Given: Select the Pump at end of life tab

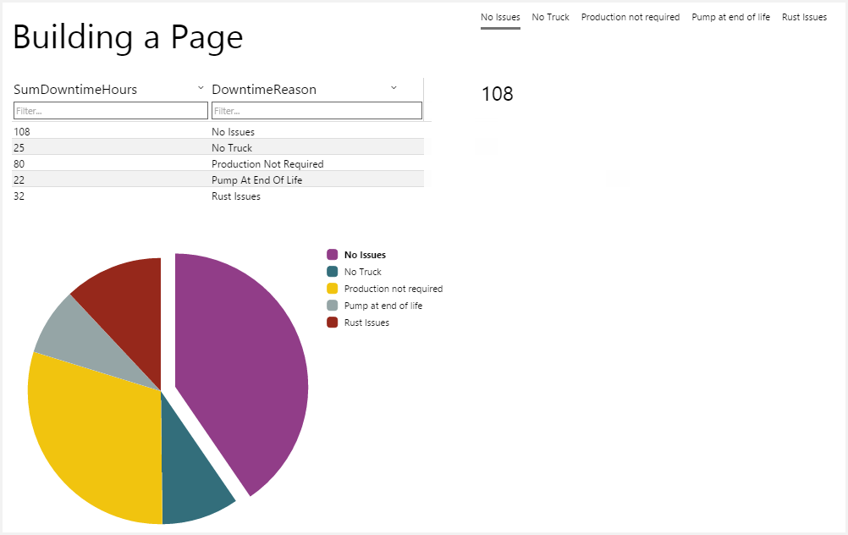Looking at the screenshot, I should pos(730,17).
